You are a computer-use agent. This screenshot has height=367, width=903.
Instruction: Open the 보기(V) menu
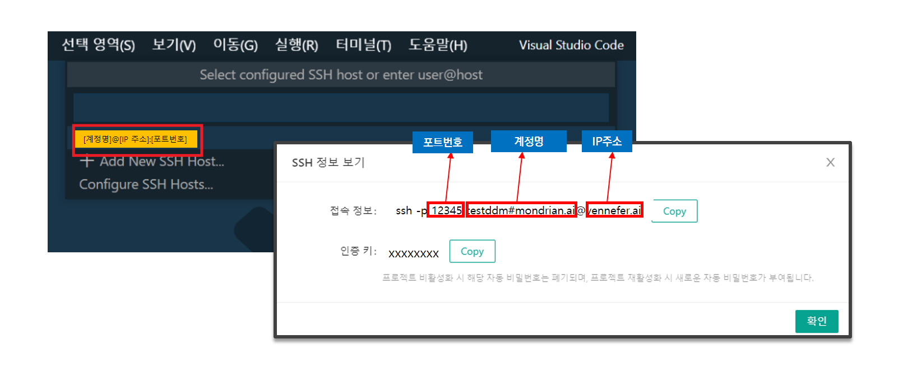[x=174, y=45]
